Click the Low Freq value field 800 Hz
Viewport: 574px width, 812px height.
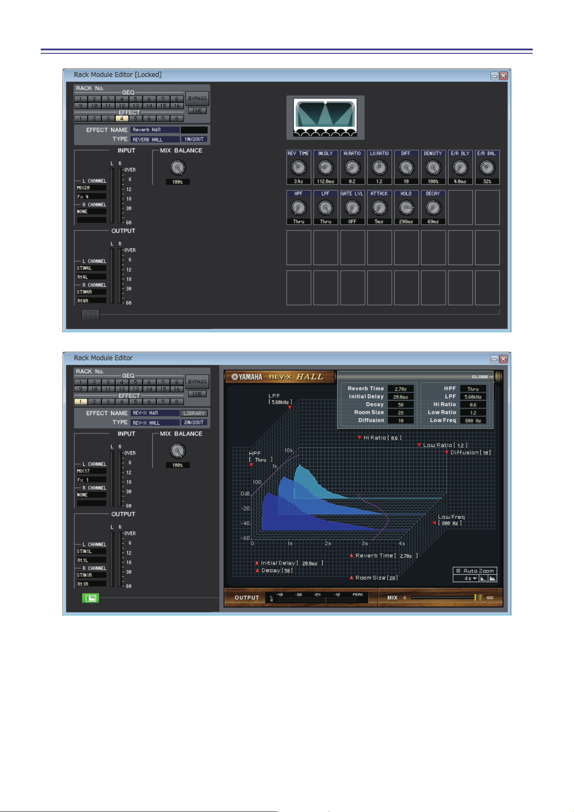click(473, 421)
